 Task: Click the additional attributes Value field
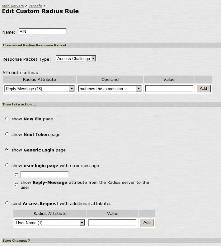(x=112, y=223)
